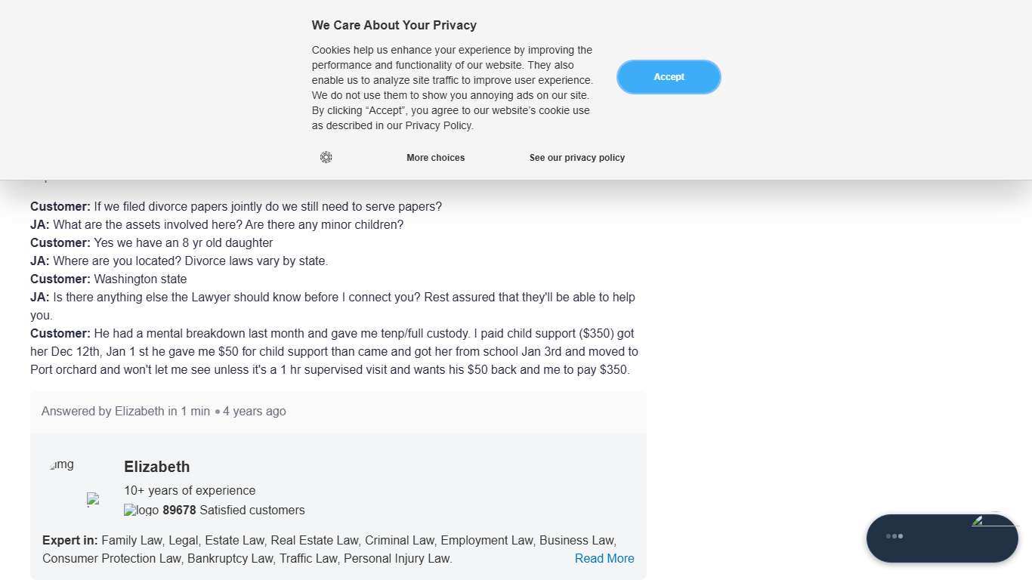The height and width of the screenshot is (580, 1032).
Task: Open the See our privacy policy link
Action: [576, 158]
